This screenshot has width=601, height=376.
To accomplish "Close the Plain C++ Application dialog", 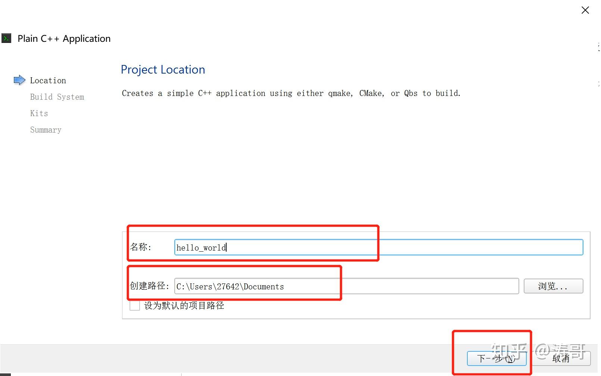I will 585,10.
